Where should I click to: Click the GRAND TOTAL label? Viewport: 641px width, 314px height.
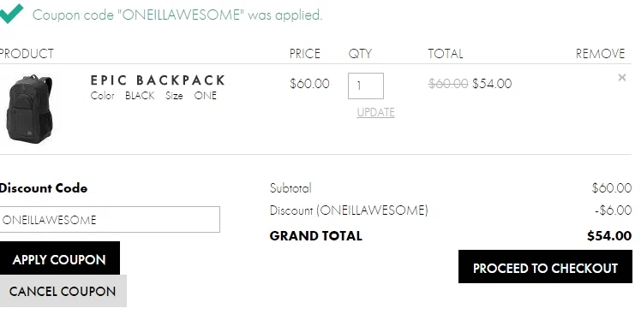click(x=316, y=236)
